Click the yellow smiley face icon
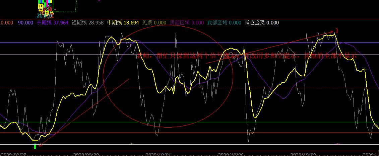Screen dimensions: 379x156 [41, 7]
